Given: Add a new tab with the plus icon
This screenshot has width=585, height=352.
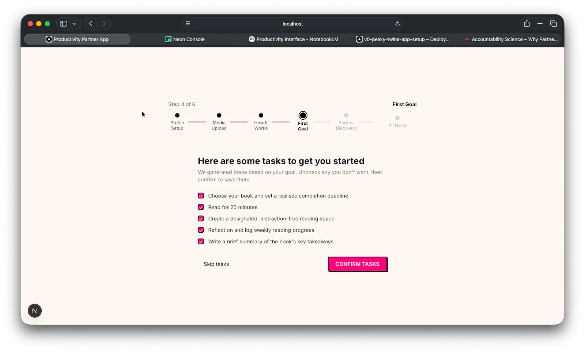Looking at the screenshot, I should click(x=540, y=24).
